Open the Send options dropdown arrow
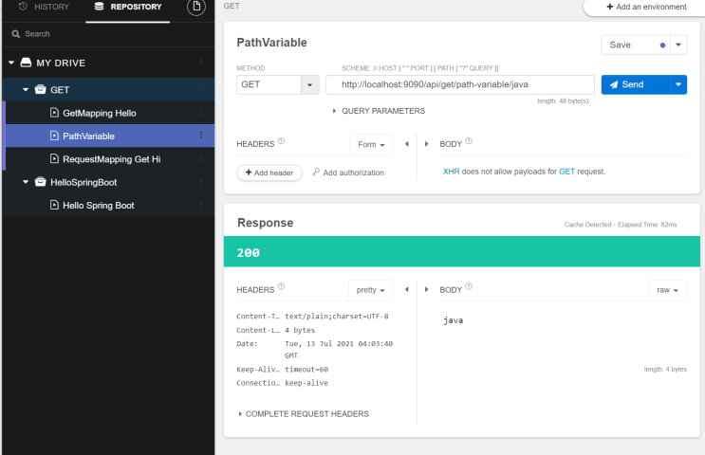Image resolution: width=705 pixels, height=455 pixels. point(678,85)
